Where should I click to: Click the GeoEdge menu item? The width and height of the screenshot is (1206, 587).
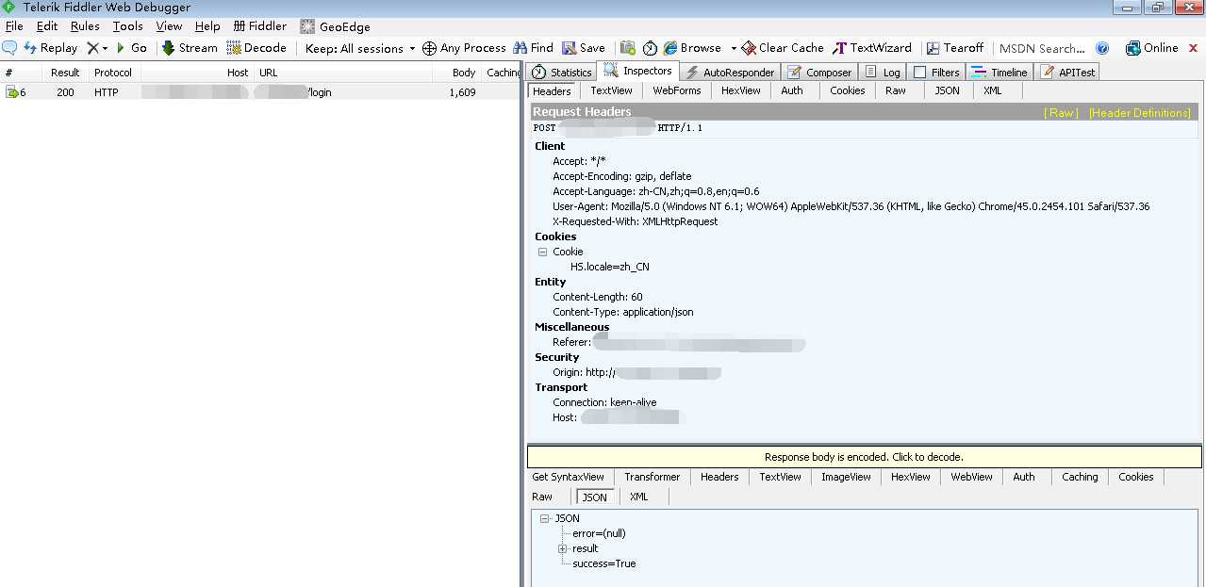[335, 26]
